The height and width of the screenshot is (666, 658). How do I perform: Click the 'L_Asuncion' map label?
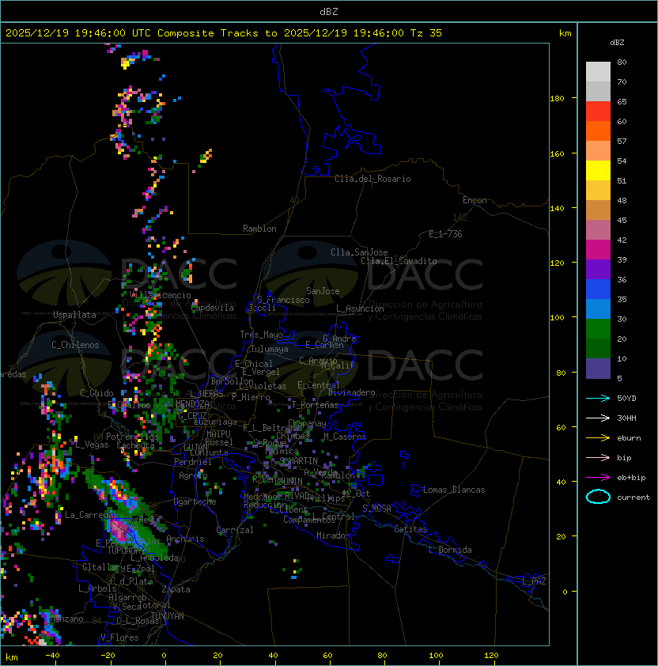[x=360, y=308]
